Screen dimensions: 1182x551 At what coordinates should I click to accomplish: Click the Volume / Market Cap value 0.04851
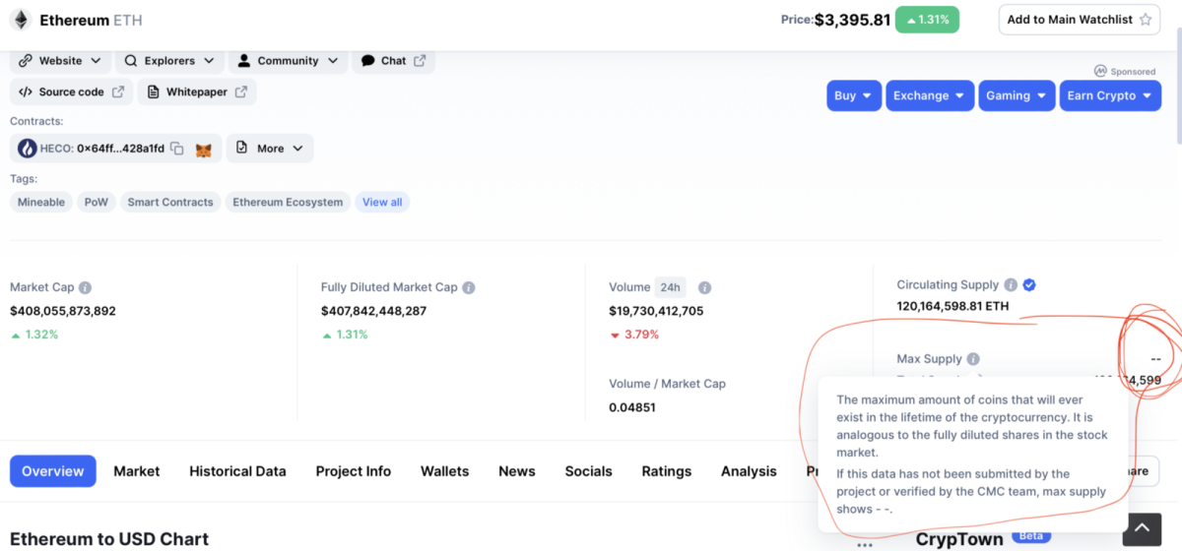tap(632, 407)
